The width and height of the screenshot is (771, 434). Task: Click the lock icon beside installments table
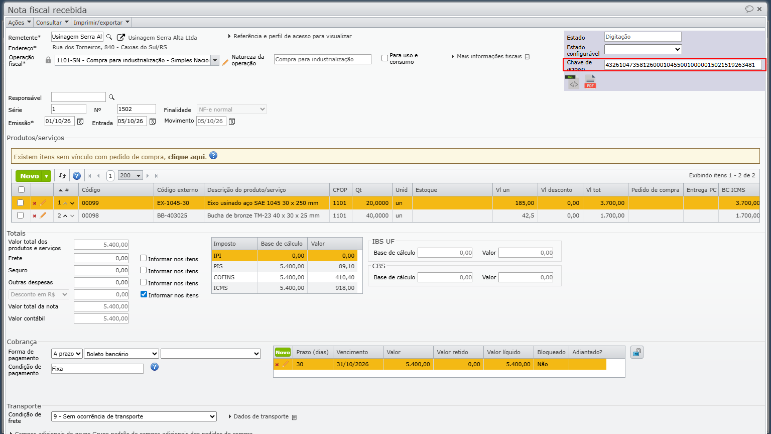(x=636, y=352)
